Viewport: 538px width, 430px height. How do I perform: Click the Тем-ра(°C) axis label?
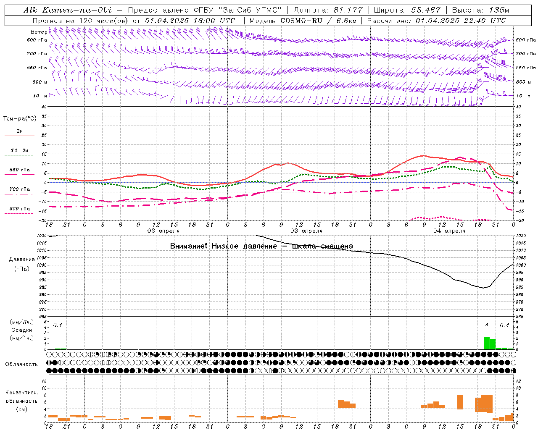20,119
